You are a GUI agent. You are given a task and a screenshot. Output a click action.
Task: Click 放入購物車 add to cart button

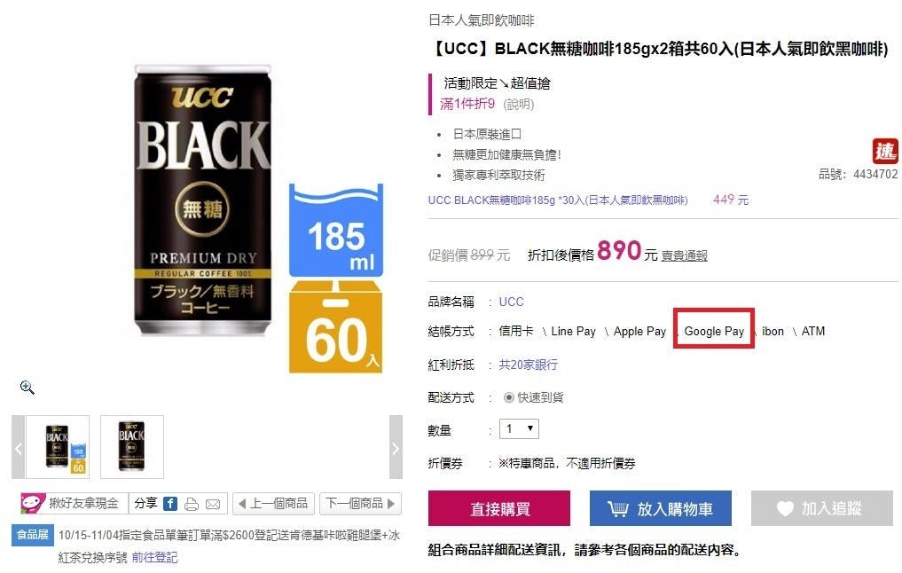click(661, 508)
